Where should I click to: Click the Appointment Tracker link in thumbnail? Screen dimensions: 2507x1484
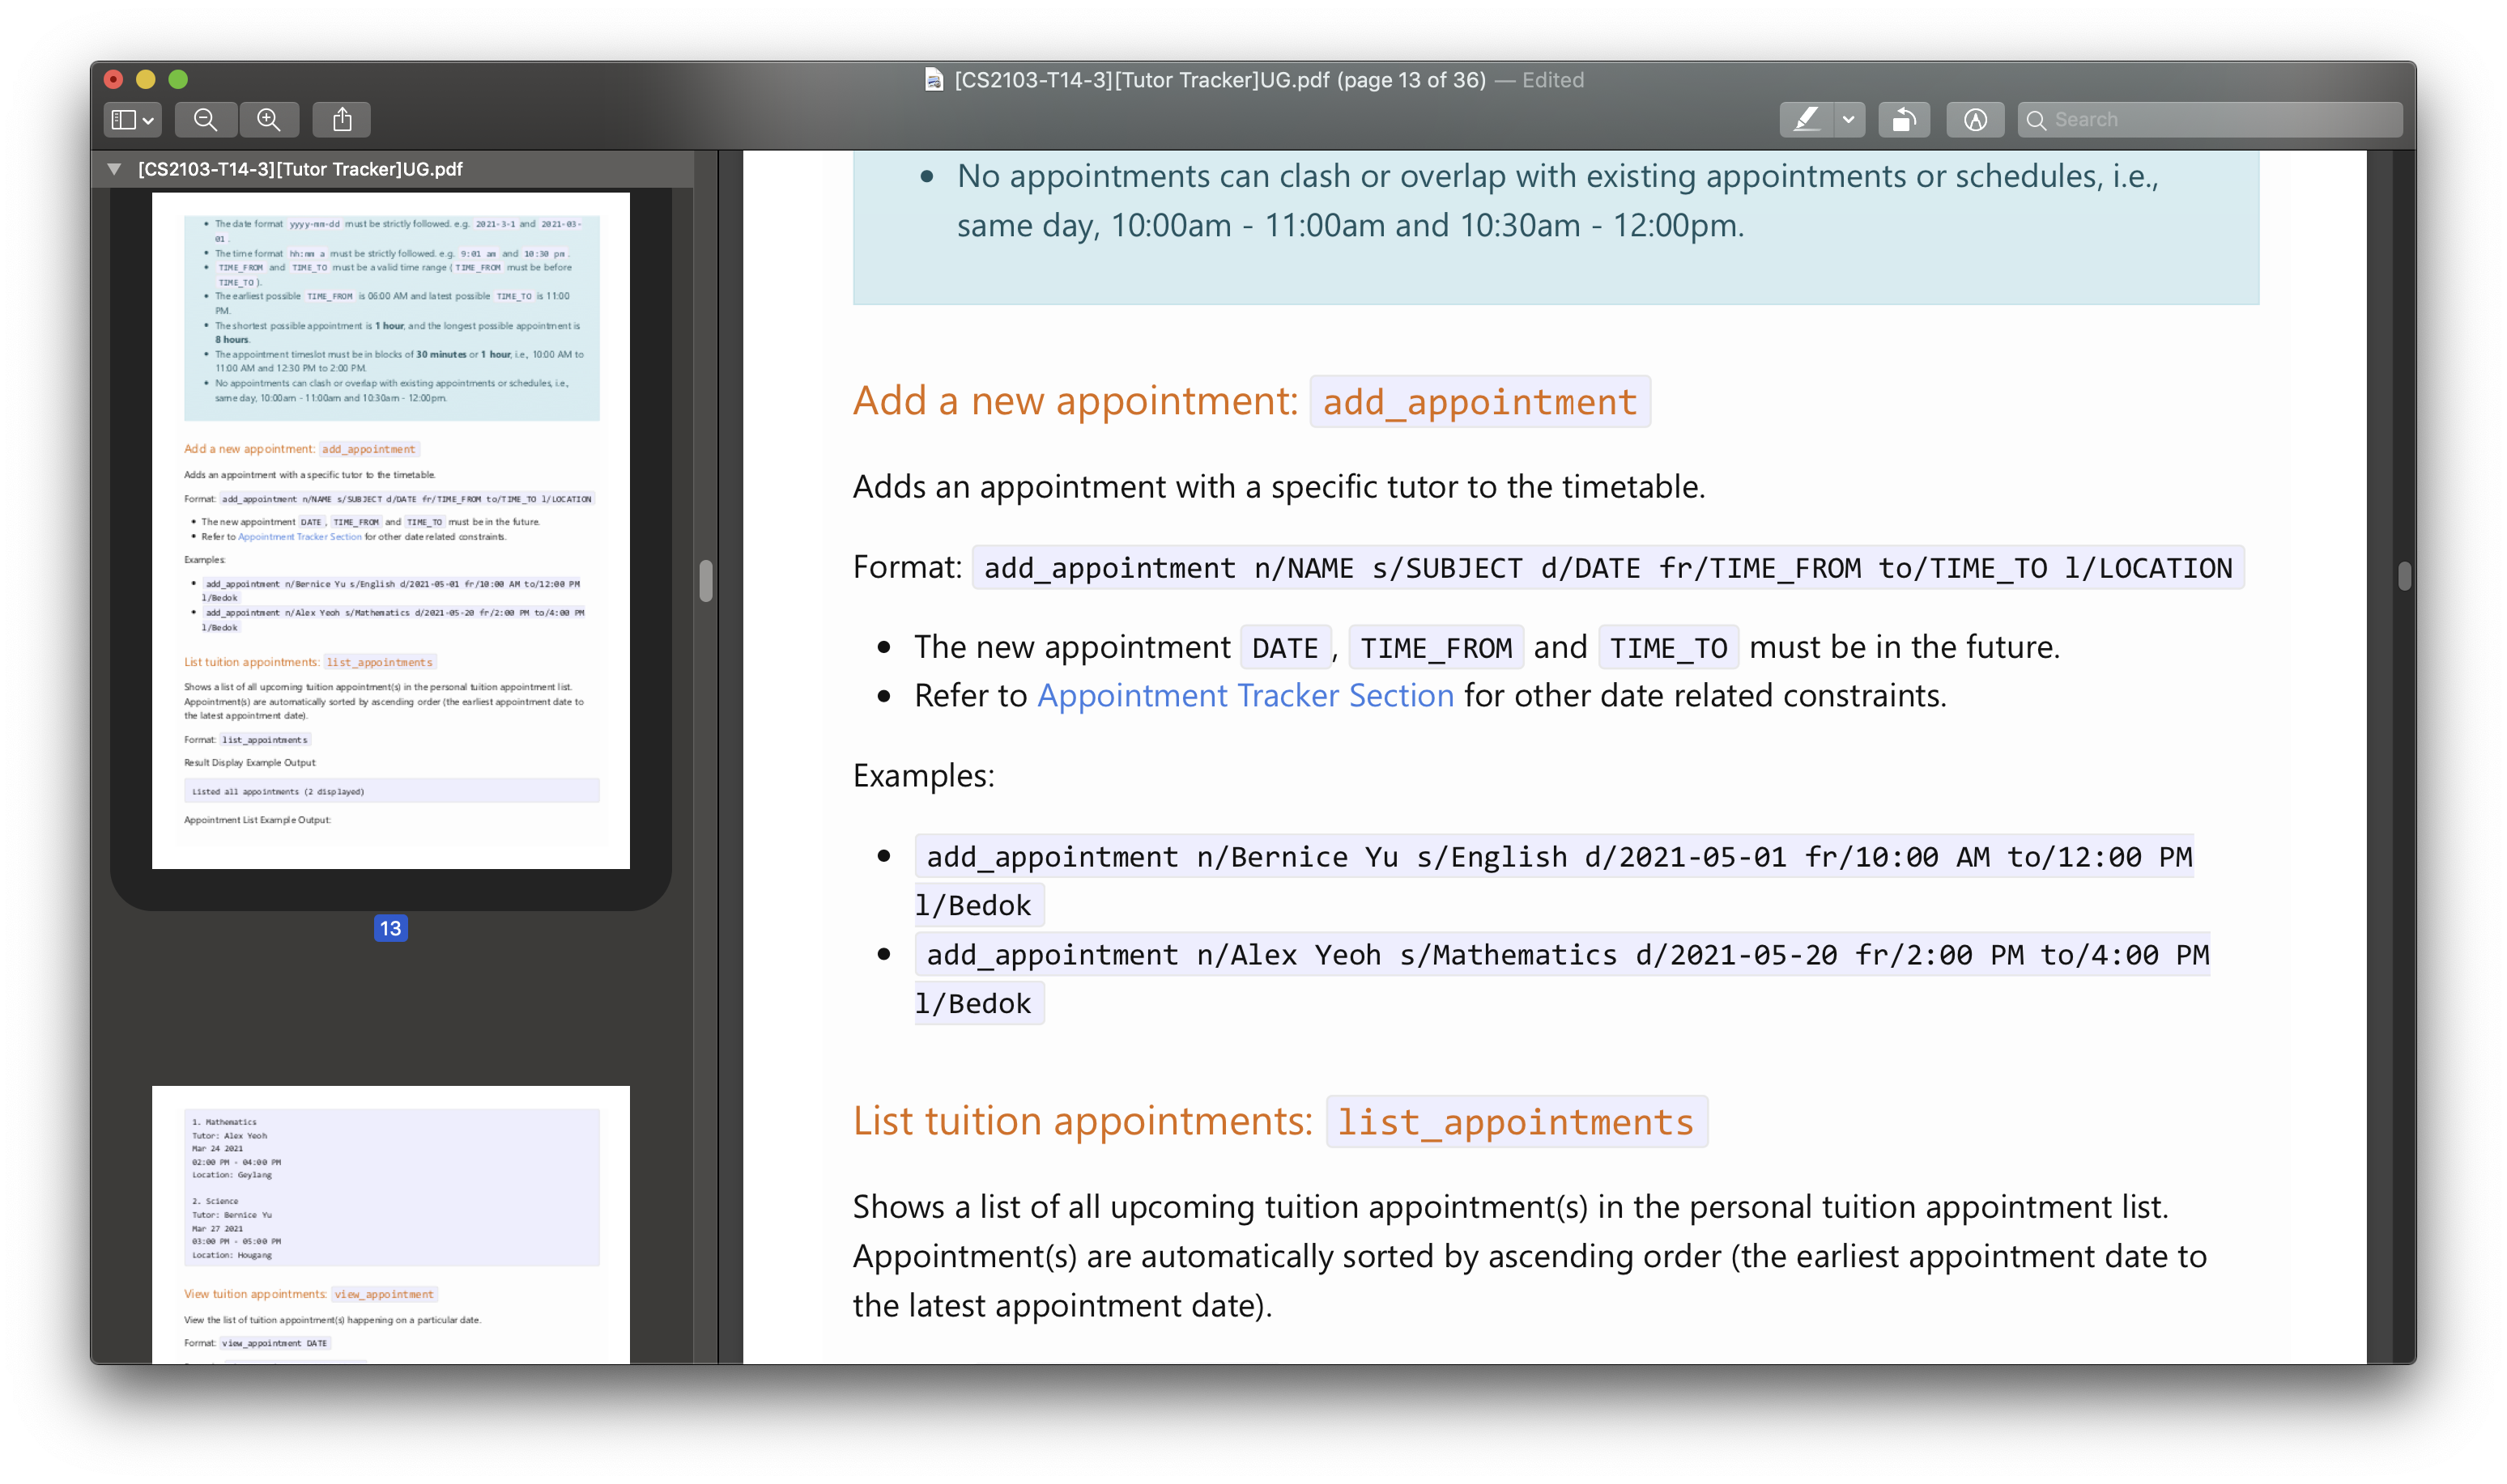299,537
